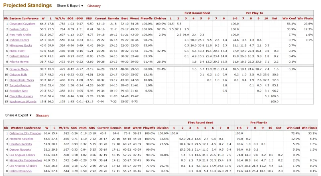Sort Eastern table by Division header
This screenshot has width=321, height=176.
[160, 18]
